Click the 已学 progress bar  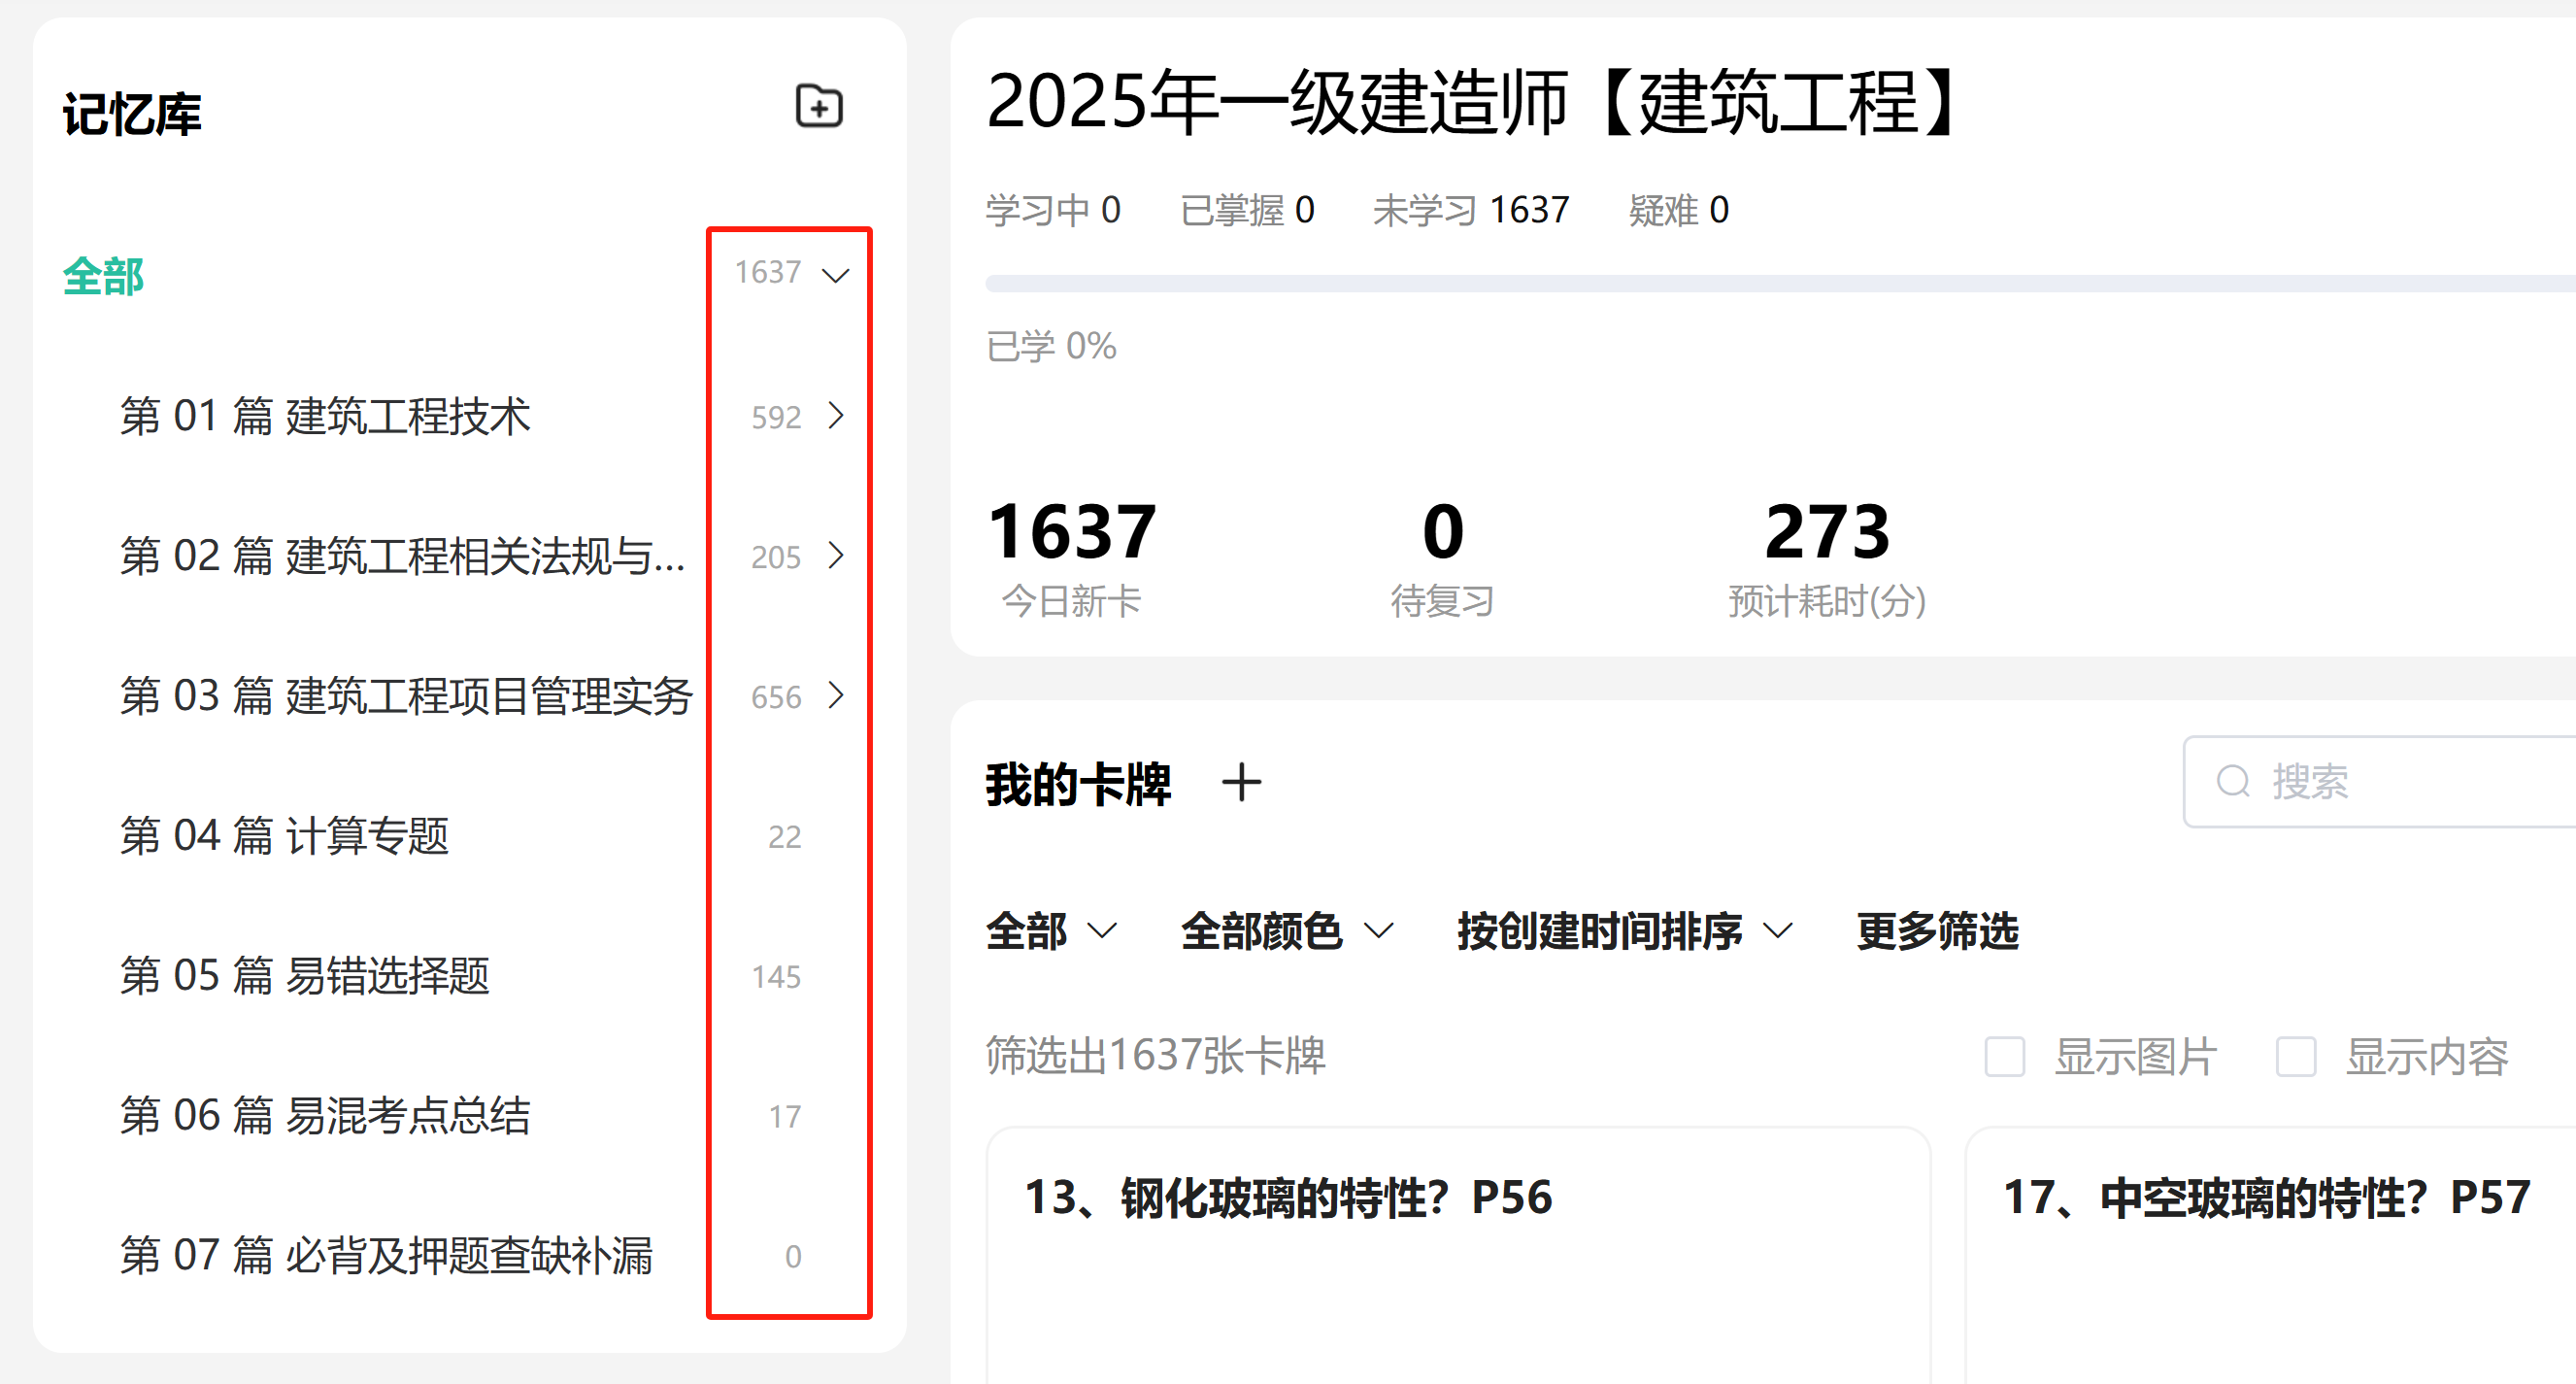[1780, 284]
